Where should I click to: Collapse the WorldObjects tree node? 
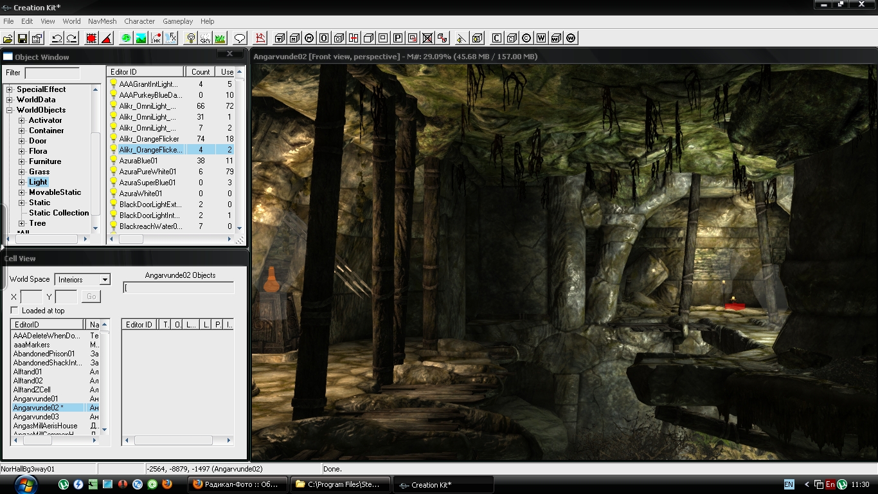(10, 110)
